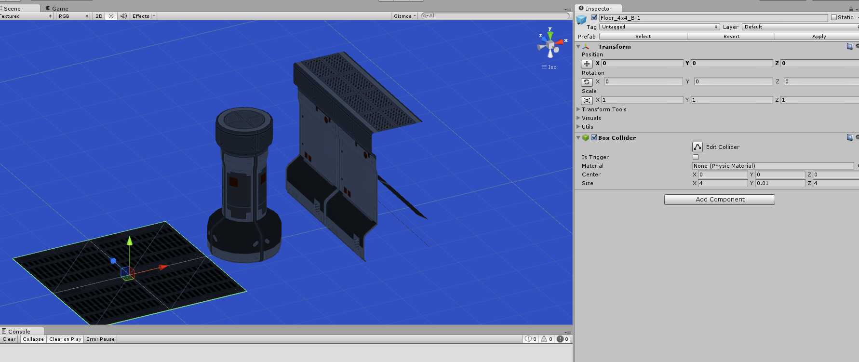Toggle Error Pause in Console
Viewport: 859px width, 362px height.
[x=100, y=339]
